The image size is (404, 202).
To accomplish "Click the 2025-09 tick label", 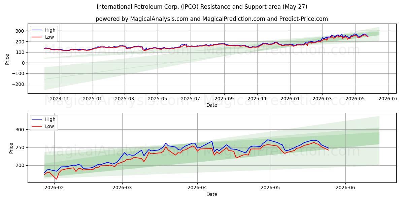I will pos(224,99).
